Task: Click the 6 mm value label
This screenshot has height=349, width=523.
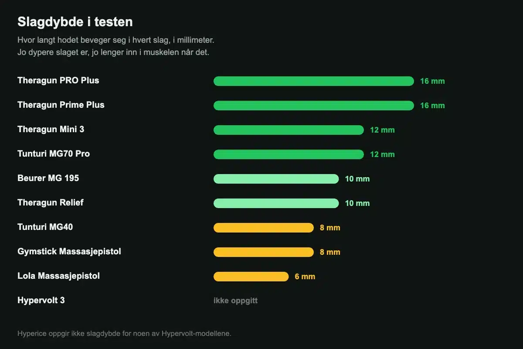Action: (305, 277)
